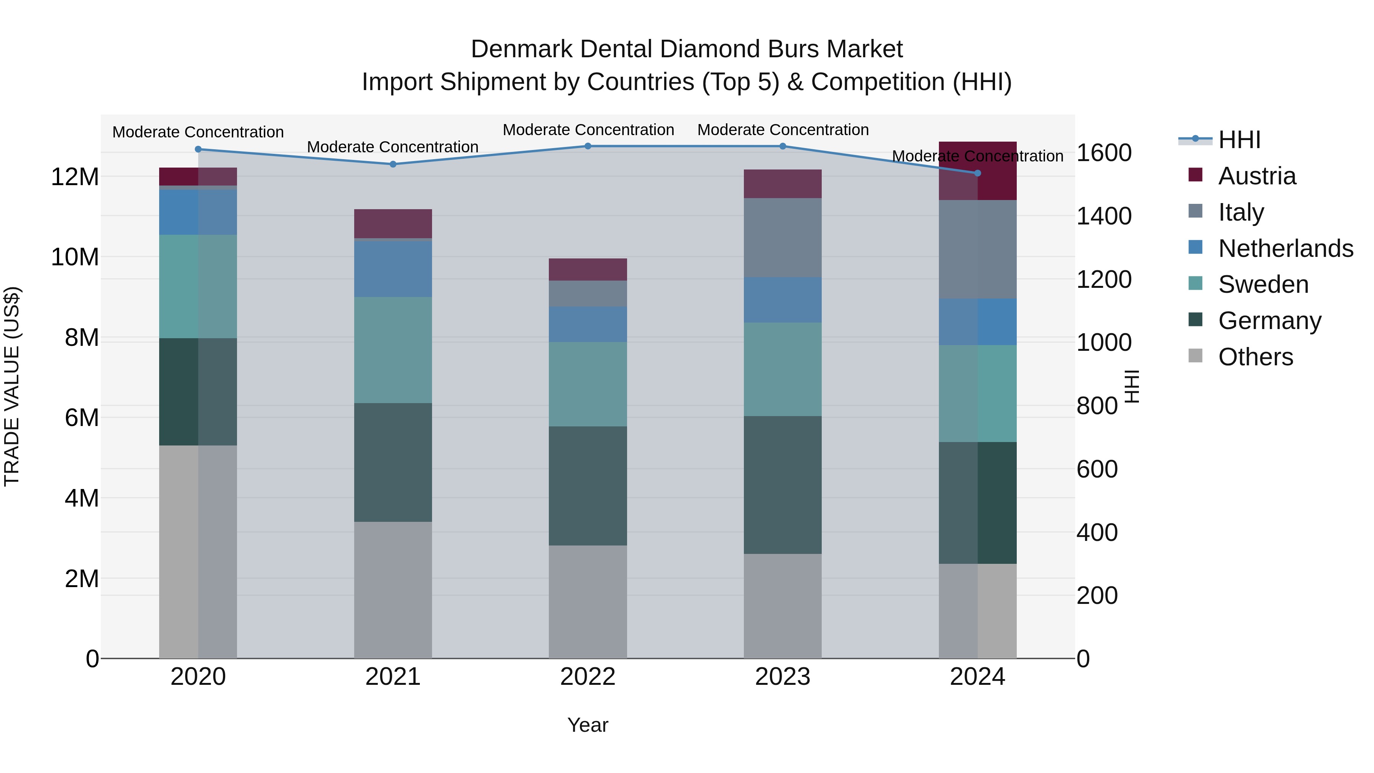
Task: Click the 12M left axis tick label
Action: coord(75,177)
